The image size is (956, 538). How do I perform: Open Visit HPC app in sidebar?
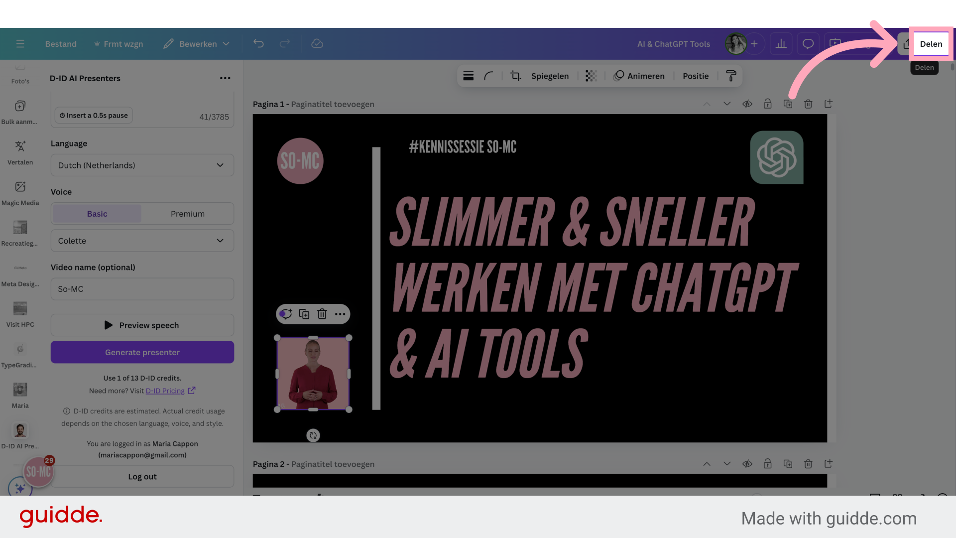pos(20,315)
